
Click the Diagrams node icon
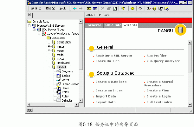click(59, 71)
